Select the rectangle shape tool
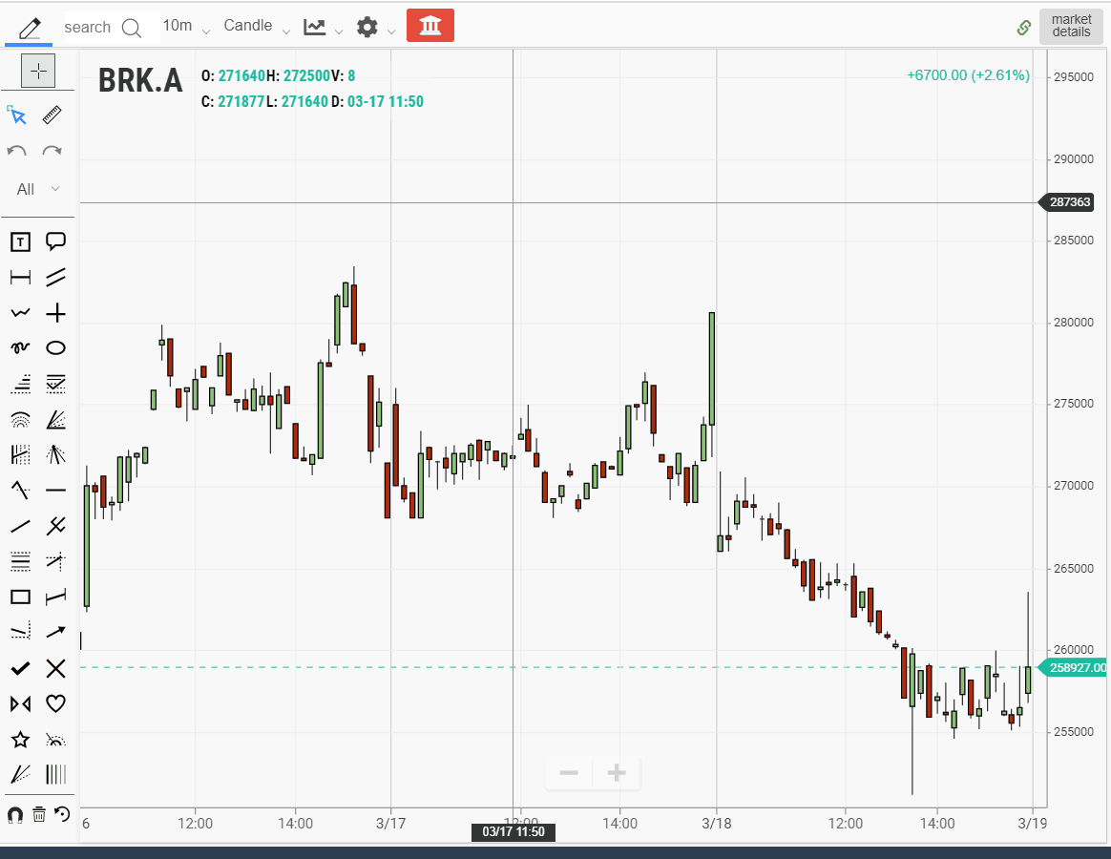 (x=20, y=597)
